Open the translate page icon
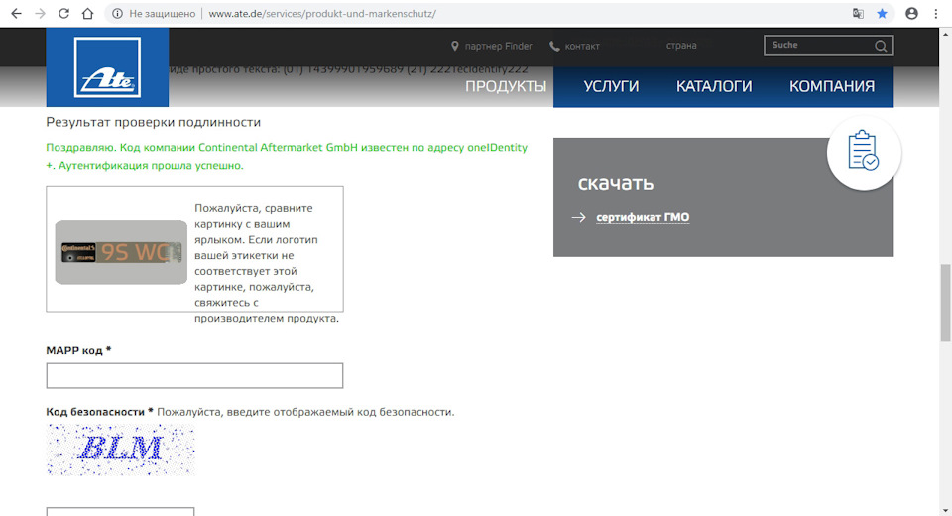The image size is (952, 516). click(858, 13)
